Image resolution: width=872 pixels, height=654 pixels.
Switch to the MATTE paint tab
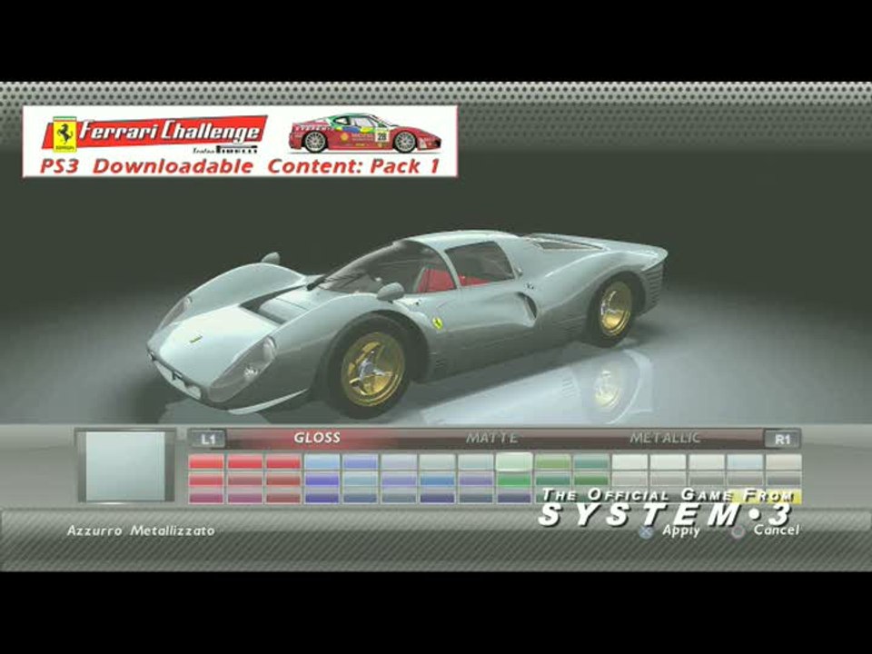click(x=491, y=438)
